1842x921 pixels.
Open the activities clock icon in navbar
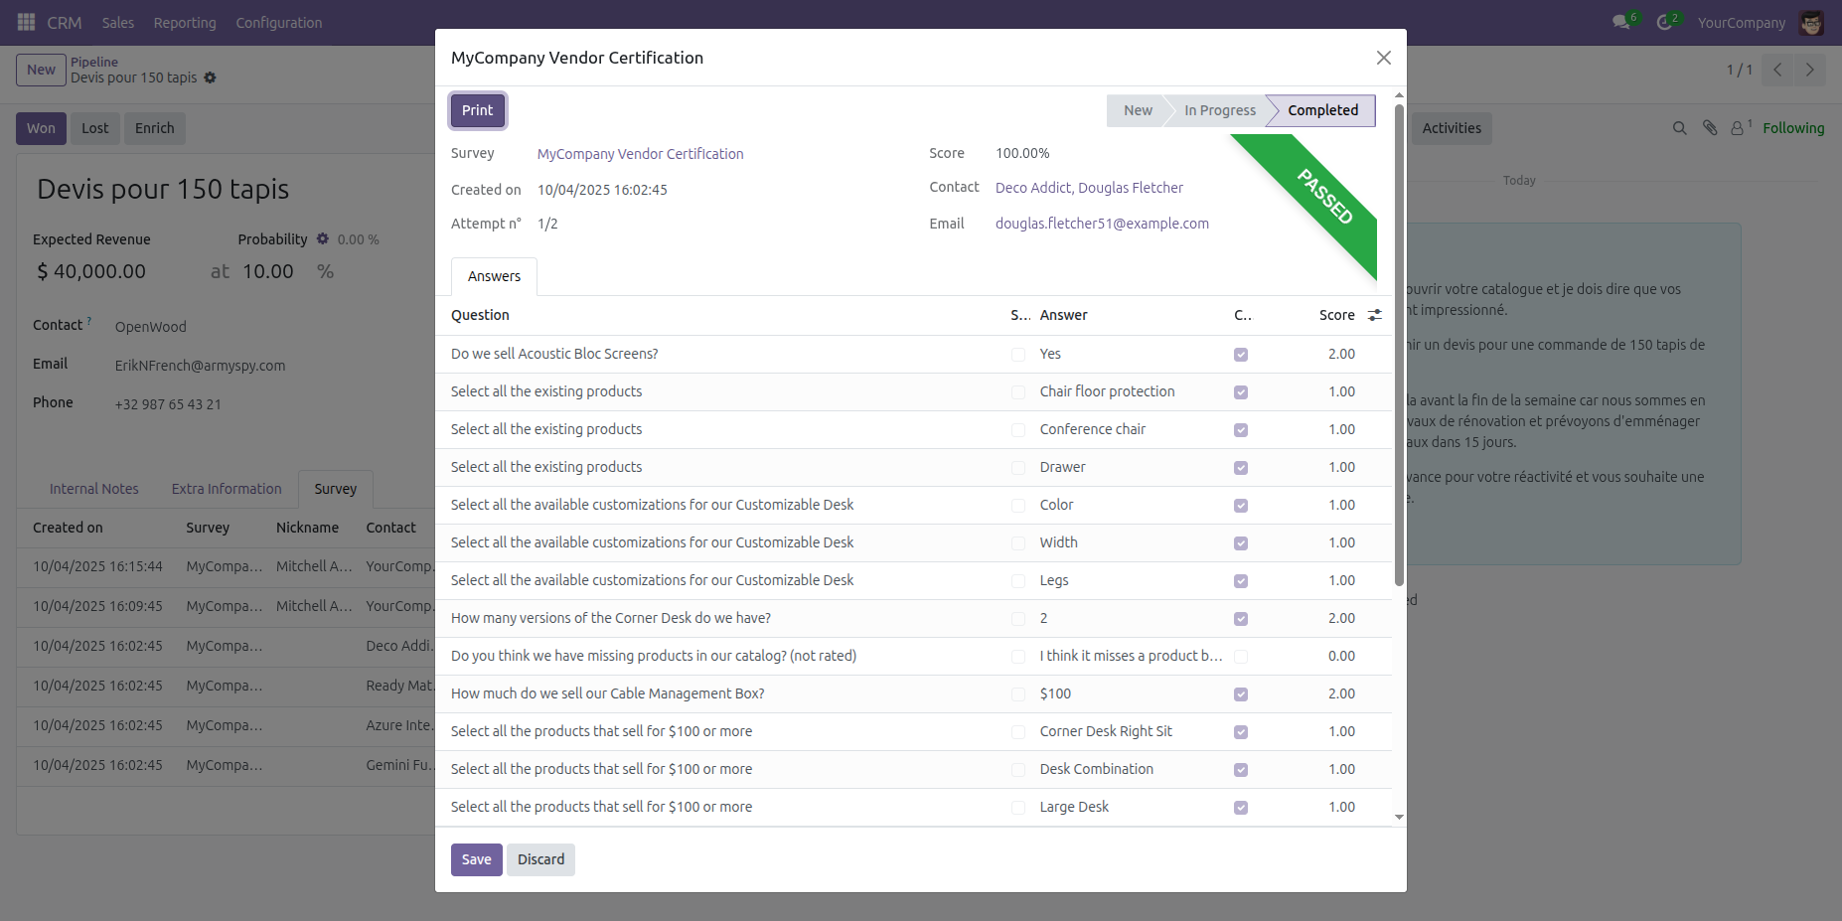point(1664,22)
